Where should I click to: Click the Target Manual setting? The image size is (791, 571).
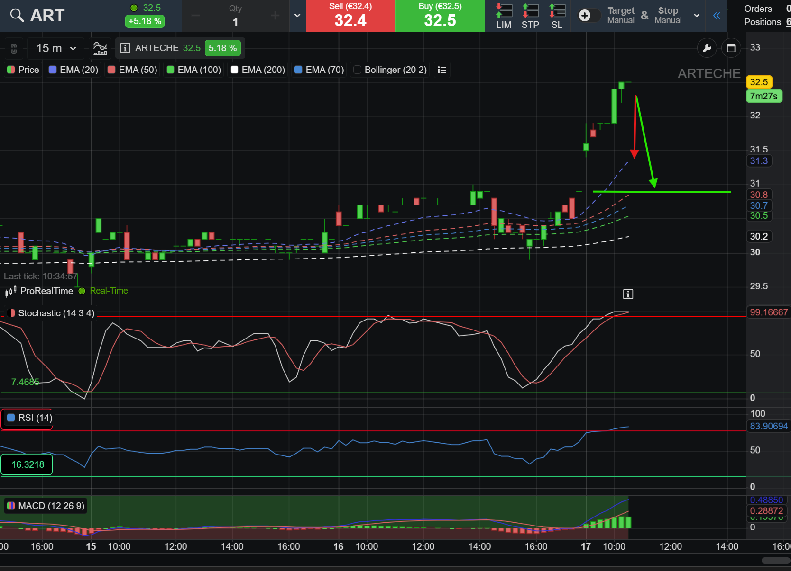[621, 16]
